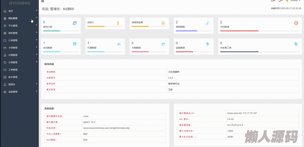Click the database icon on 盗版数据 card
Screen dimensions: 304x147
(208, 44)
